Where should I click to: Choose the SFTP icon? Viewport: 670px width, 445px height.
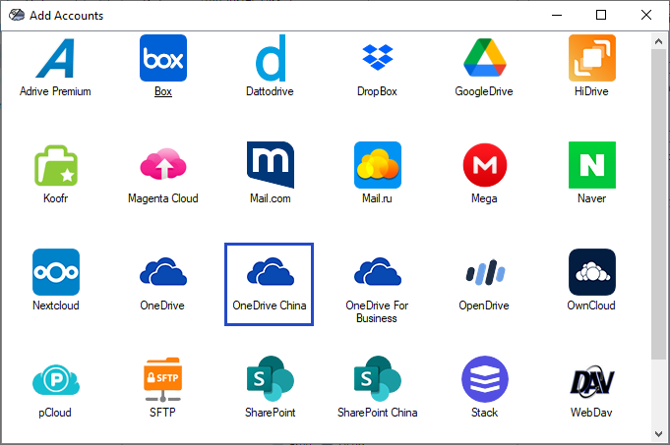(x=163, y=379)
